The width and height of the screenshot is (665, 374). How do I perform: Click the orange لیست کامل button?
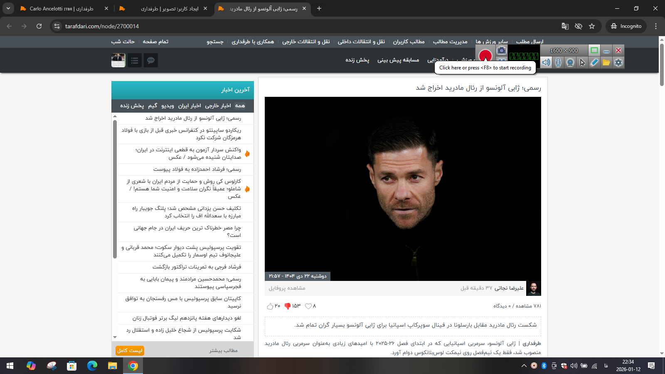pyautogui.click(x=130, y=351)
